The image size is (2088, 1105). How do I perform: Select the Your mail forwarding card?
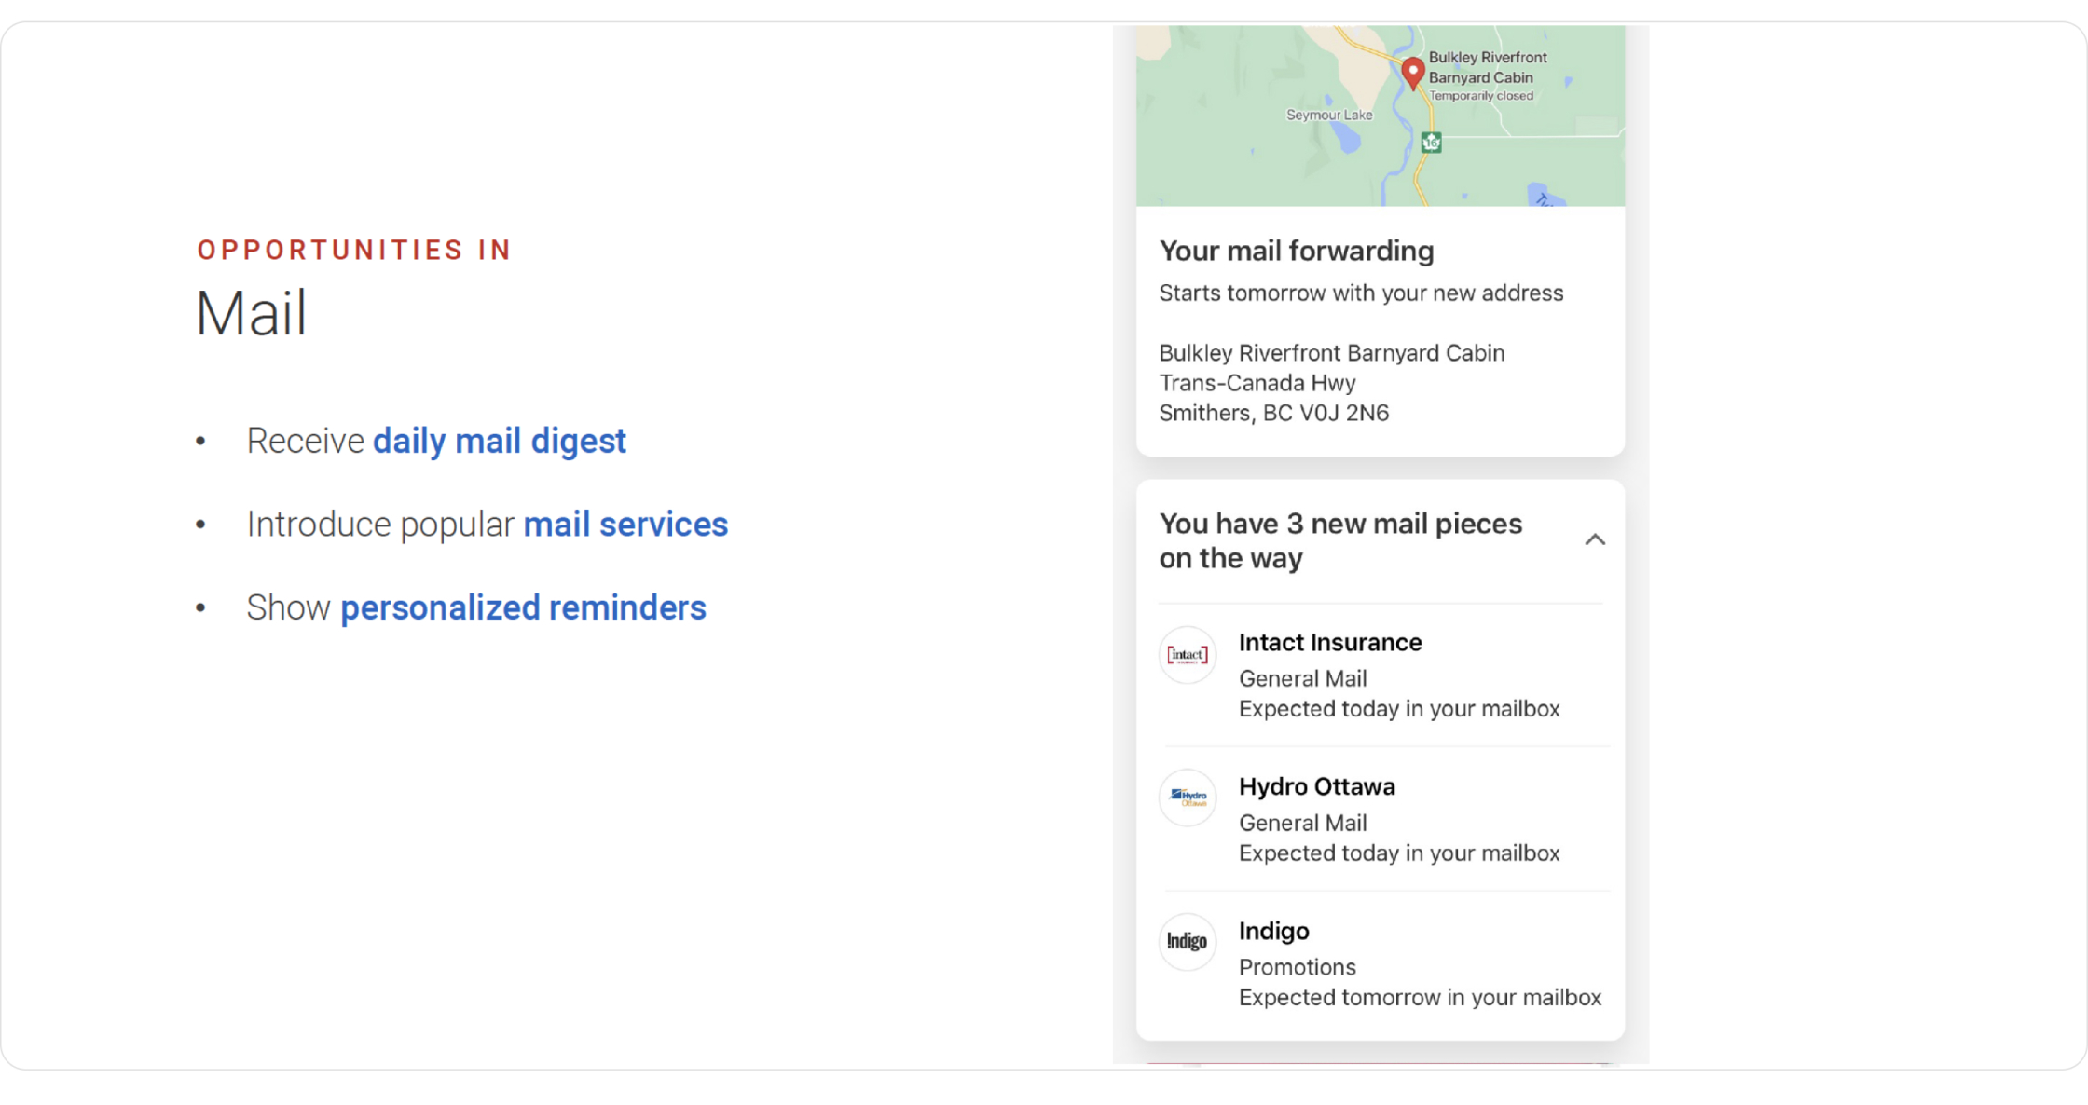pos(1380,331)
